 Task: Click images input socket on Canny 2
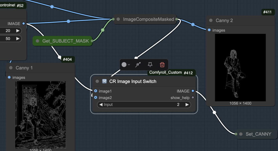tap(209, 30)
